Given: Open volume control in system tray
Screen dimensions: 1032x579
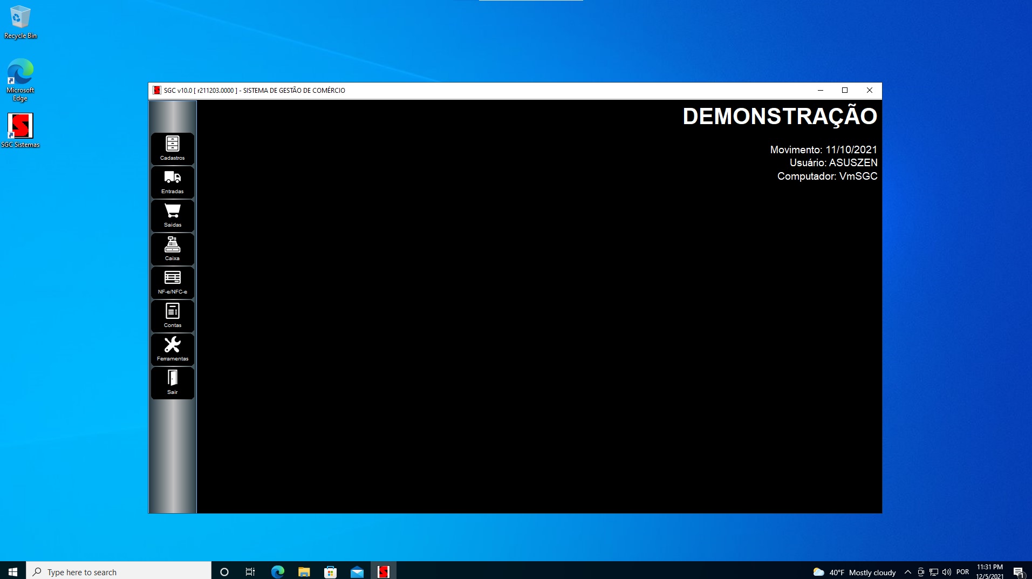Looking at the screenshot, I should point(947,572).
